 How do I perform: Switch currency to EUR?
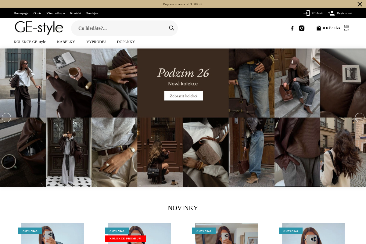click(x=346, y=30)
